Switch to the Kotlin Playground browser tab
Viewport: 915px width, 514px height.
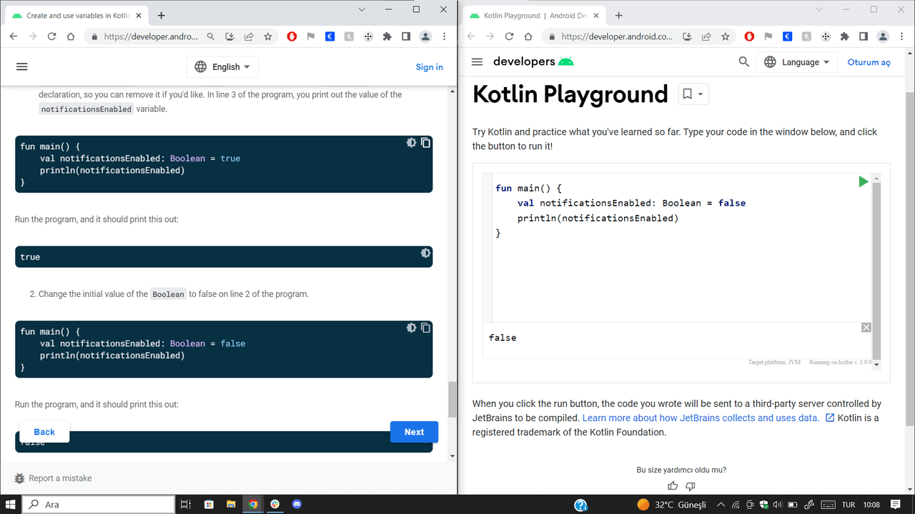[533, 16]
